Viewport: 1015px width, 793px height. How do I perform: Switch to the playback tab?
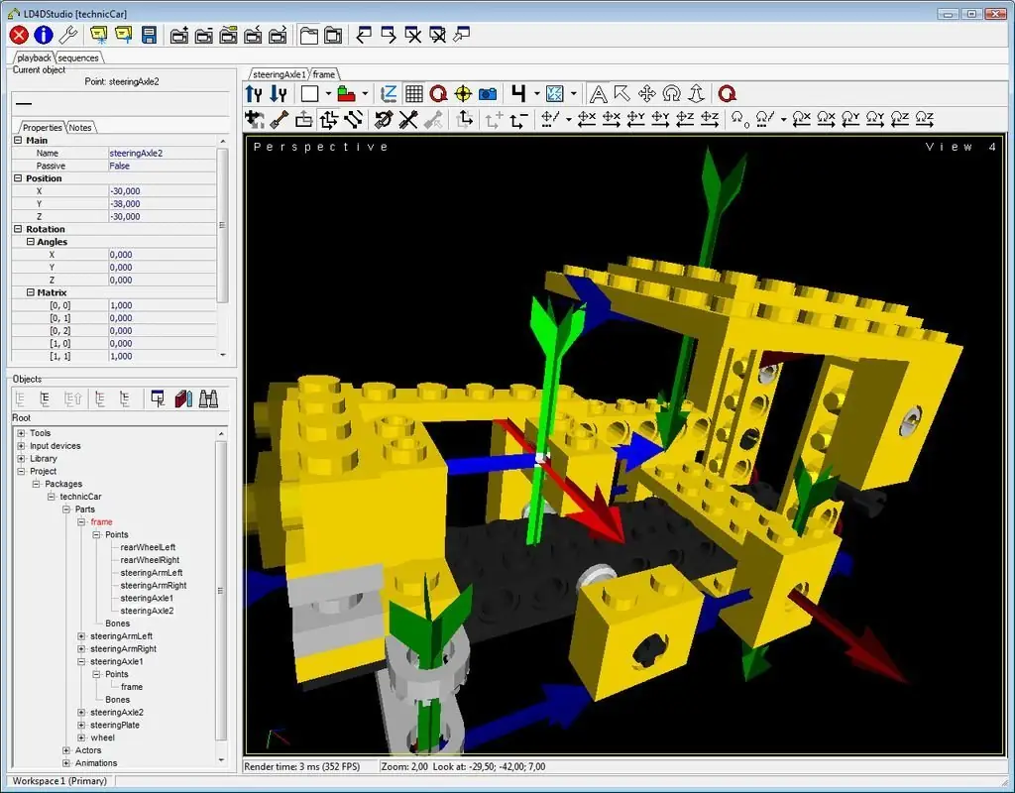[x=34, y=57]
